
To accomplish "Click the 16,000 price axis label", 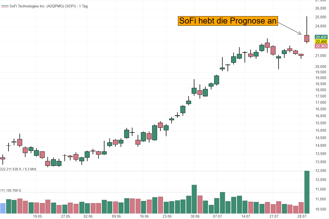I will 321,116.
